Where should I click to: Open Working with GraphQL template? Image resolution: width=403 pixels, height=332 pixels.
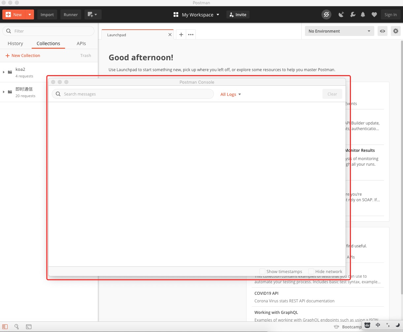click(276, 312)
